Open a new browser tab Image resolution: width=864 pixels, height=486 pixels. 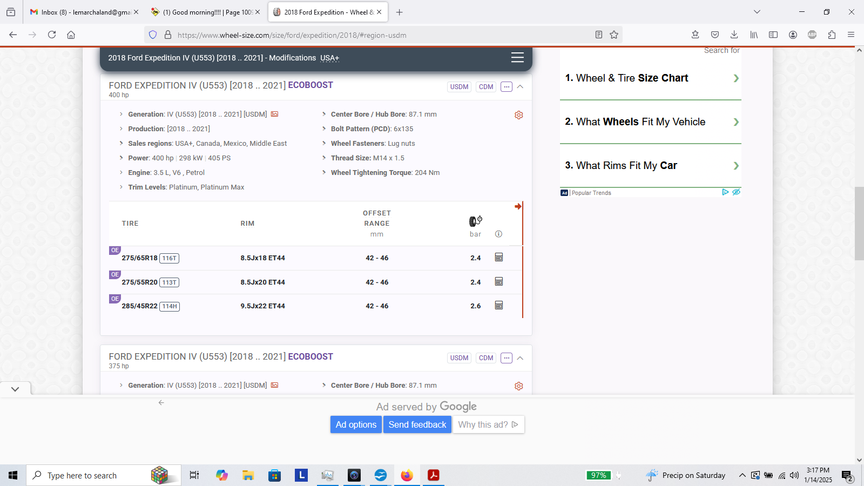click(x=400, y=12)
